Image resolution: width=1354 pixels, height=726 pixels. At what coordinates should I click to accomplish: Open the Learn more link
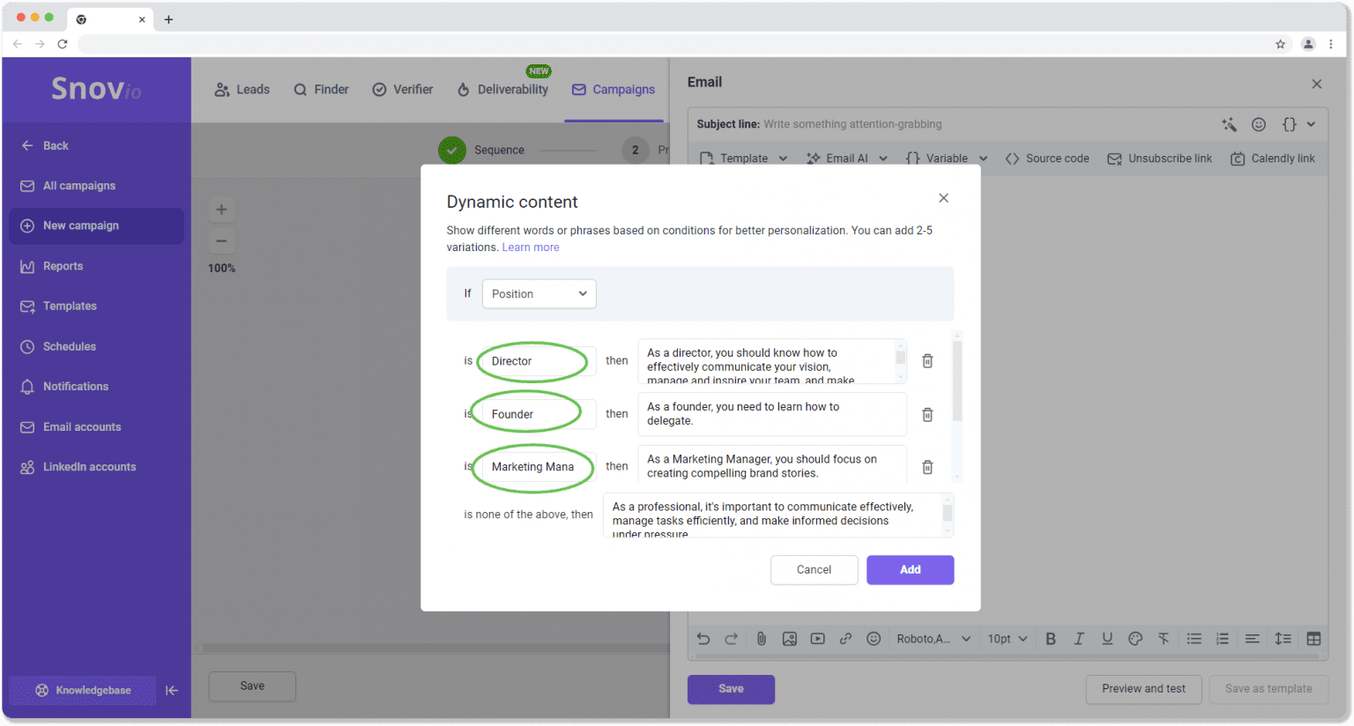pyautogui.click(x=530, y=248)
